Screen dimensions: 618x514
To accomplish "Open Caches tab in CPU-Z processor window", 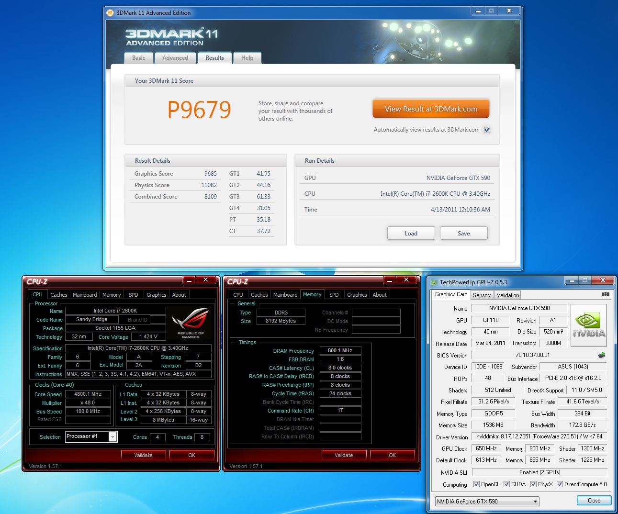I will pyautogui.click(x=59, y=295).
